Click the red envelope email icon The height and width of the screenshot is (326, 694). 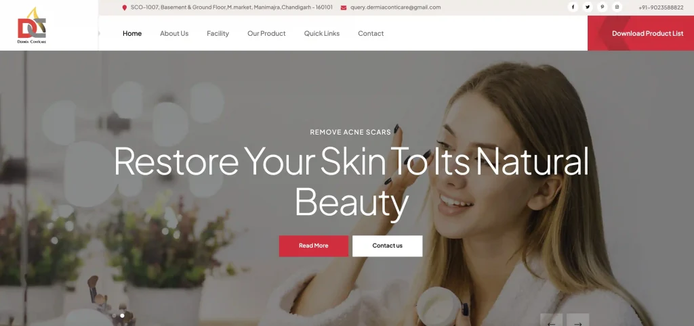click(x=344, y=7)
